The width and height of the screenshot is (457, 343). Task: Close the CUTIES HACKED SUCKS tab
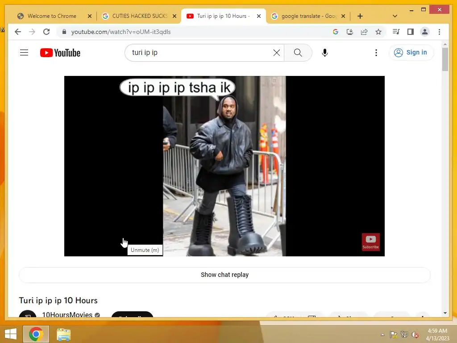pyautogui.click(x=174, y=16)
